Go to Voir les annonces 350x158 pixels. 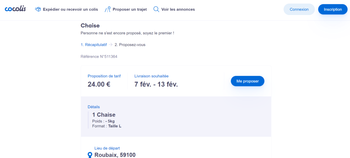click(178, 9)
